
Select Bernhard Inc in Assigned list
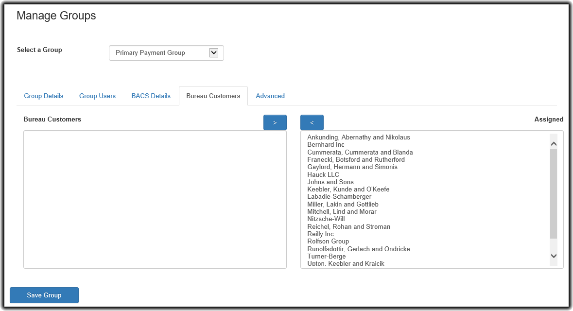[326, 145]
